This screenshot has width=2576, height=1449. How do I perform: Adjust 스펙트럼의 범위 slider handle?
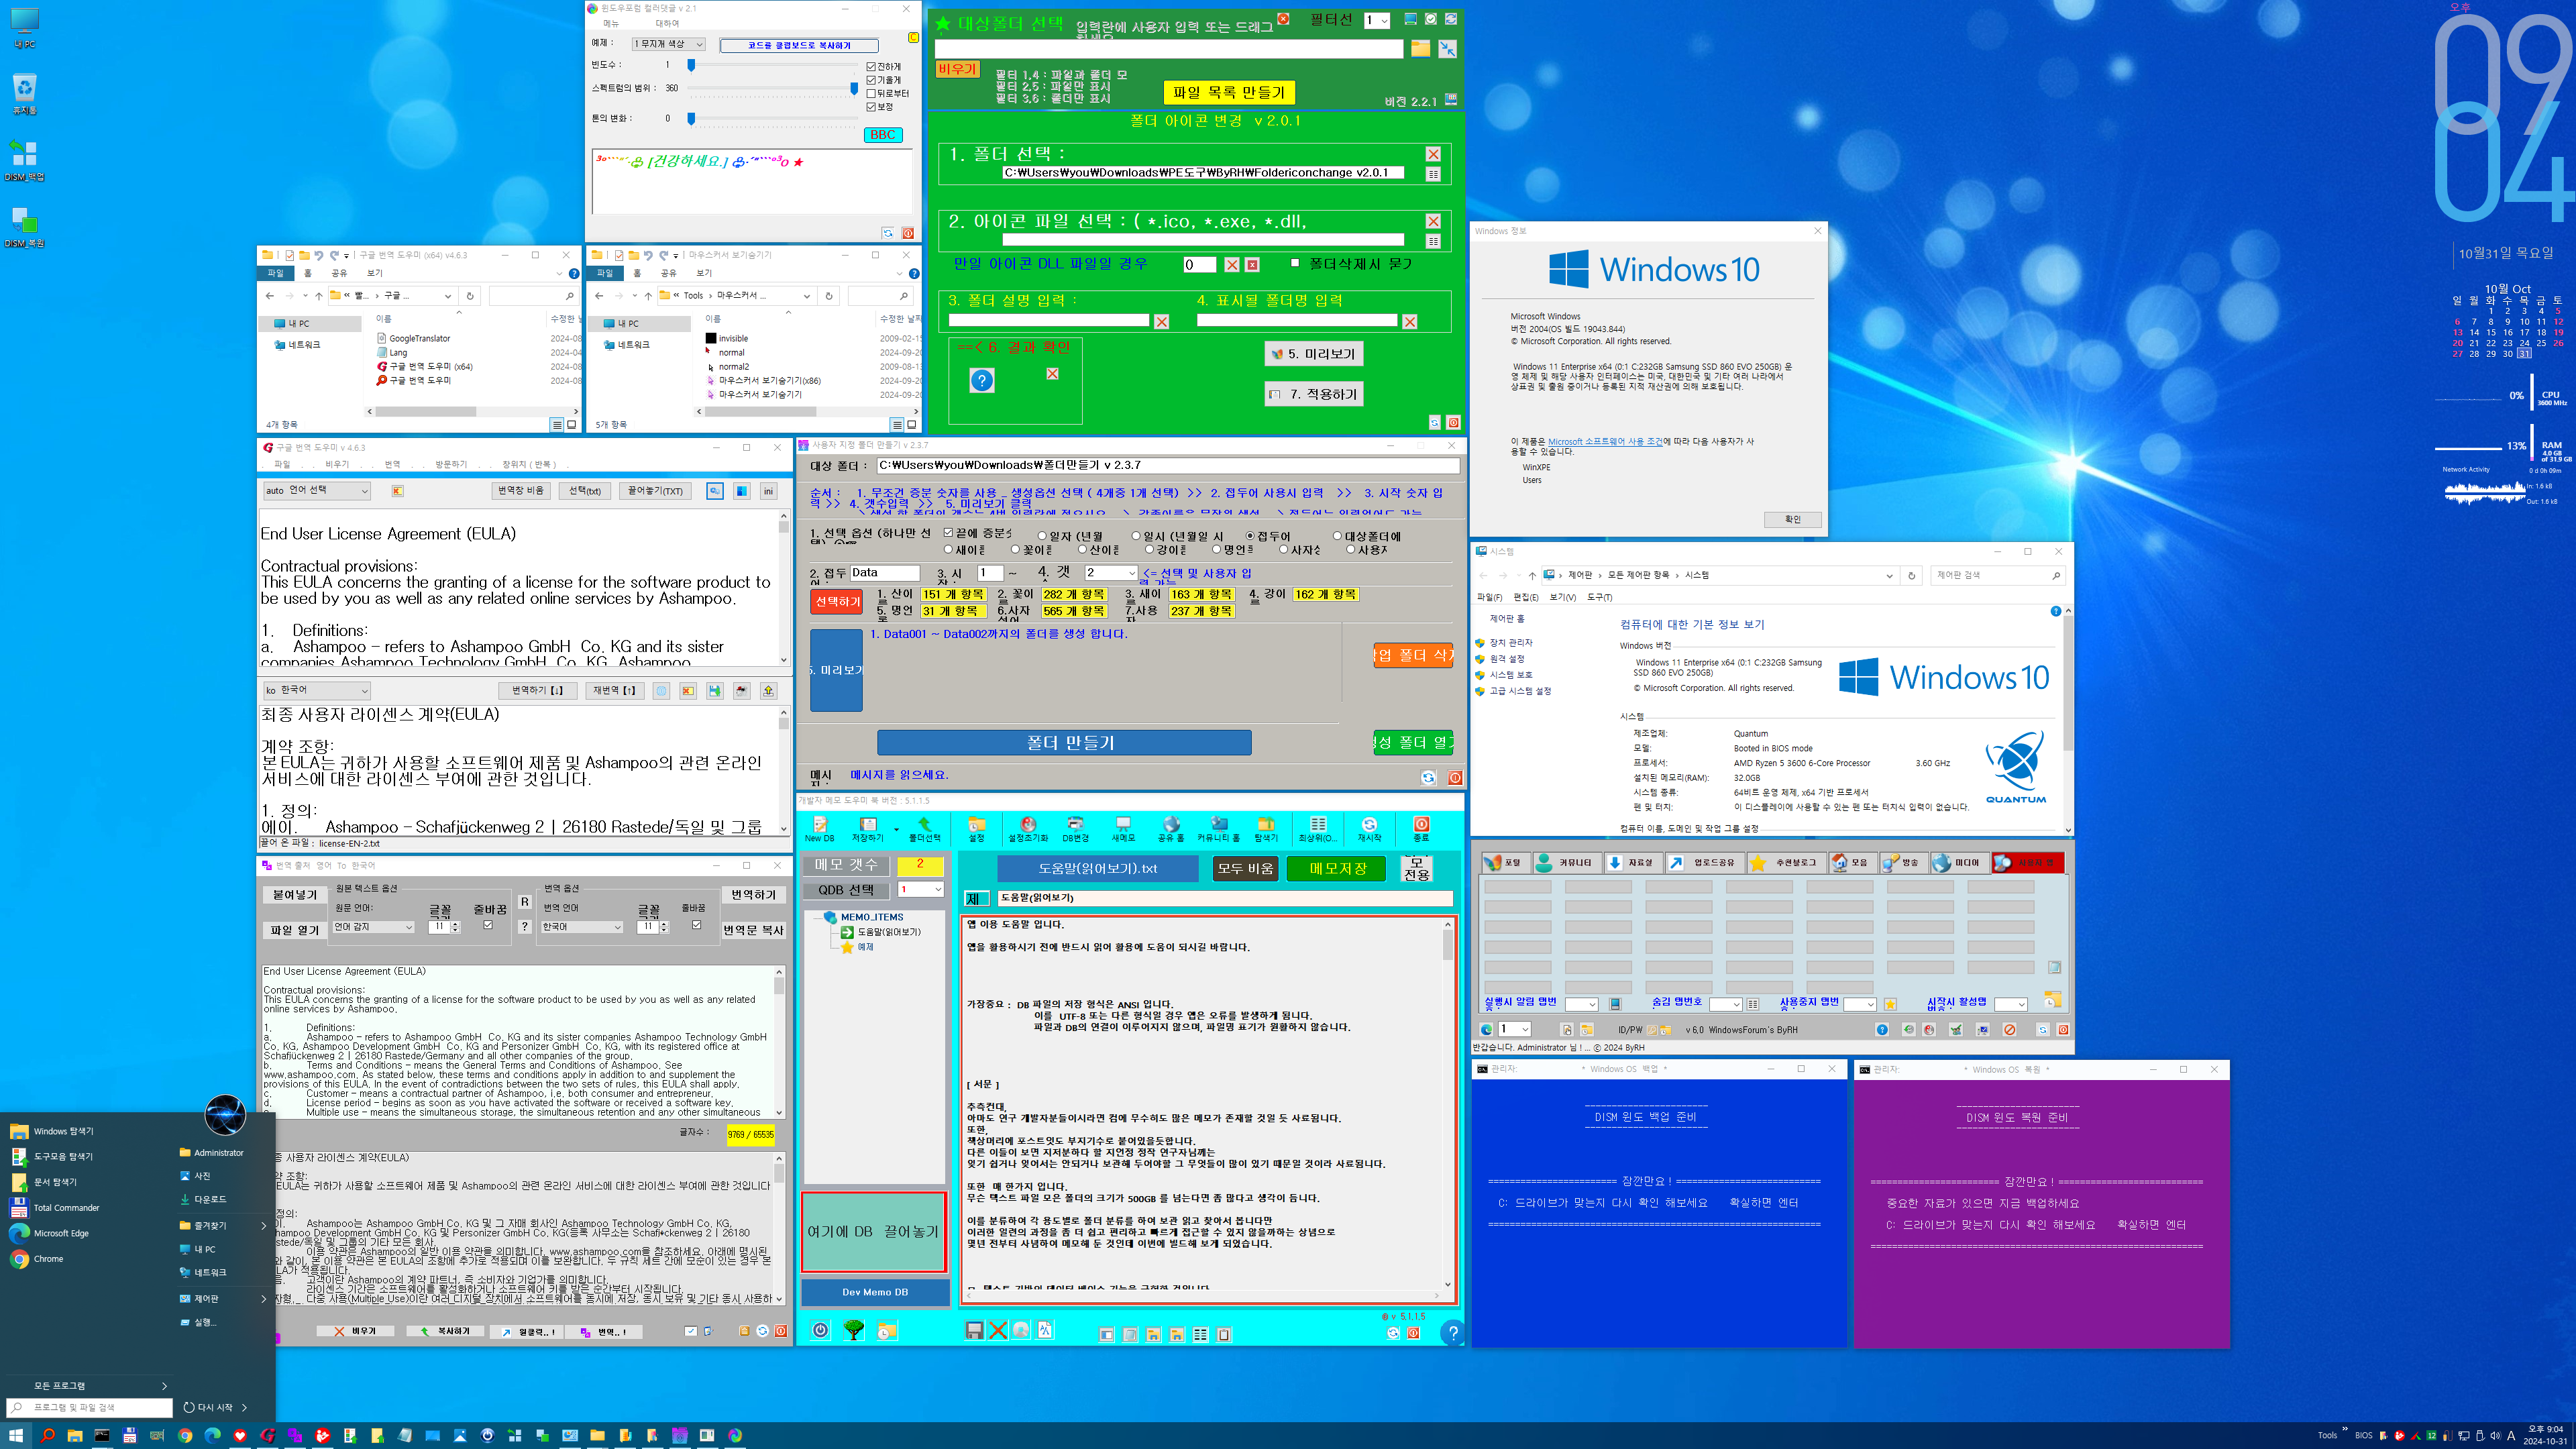[x=853, y=88]
